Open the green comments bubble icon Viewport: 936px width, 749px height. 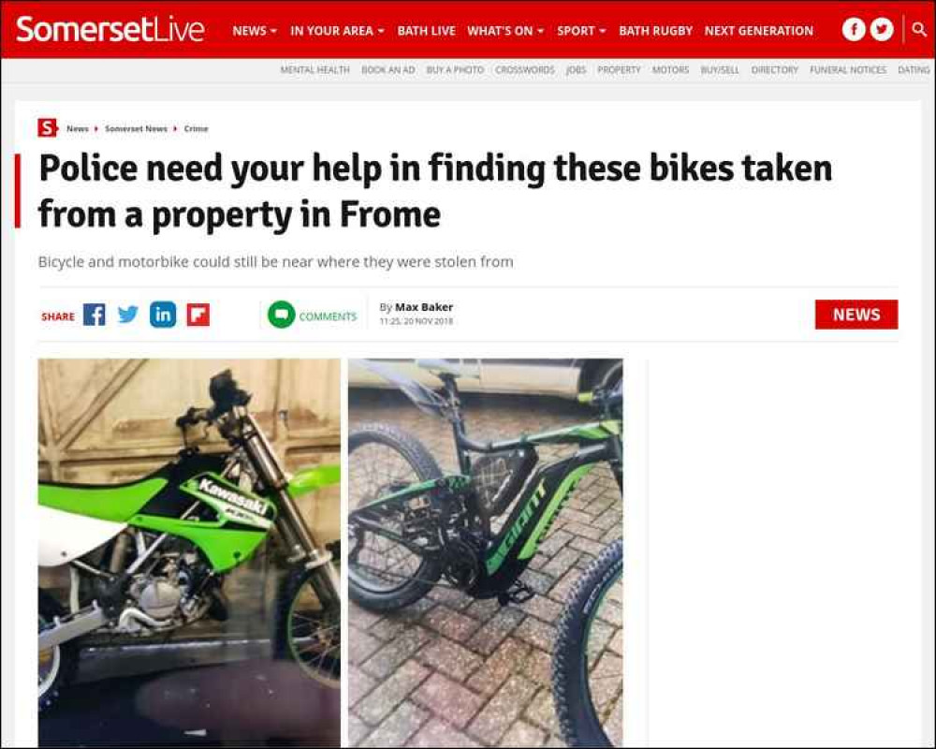click(x=281, y=315)
